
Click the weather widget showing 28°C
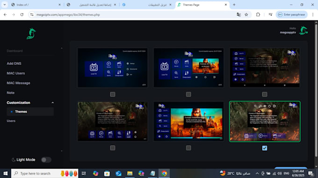click(x=235, y=173)
